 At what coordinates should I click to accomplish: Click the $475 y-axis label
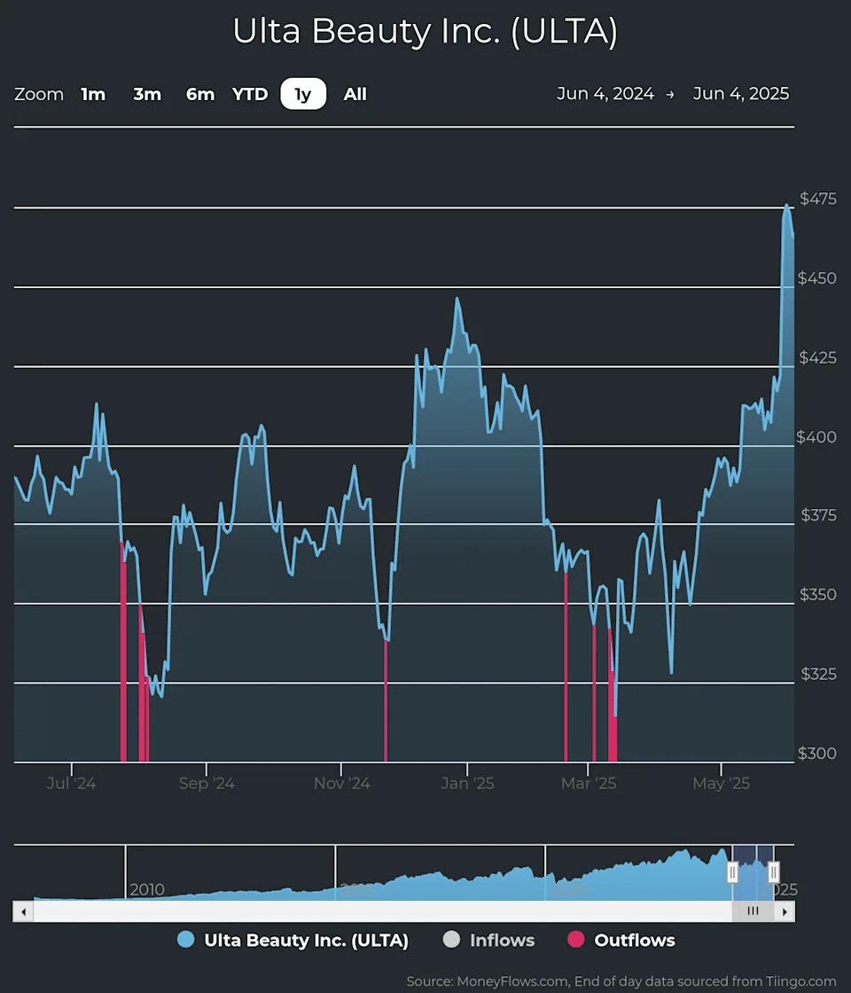coord(817,199)
